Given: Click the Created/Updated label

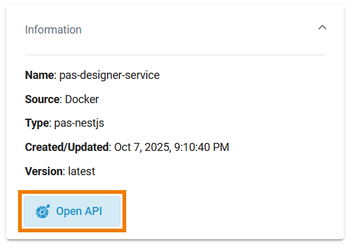Looking at the screenshot, I should point(67,147).
